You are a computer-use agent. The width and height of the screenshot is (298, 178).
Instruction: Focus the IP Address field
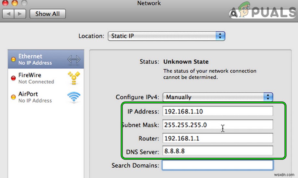(x=217, y=111)
